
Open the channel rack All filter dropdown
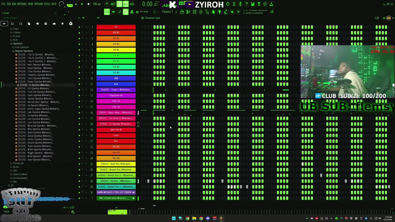98,18
